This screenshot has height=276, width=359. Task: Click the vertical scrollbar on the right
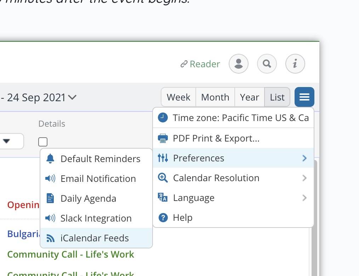point(314,217)
